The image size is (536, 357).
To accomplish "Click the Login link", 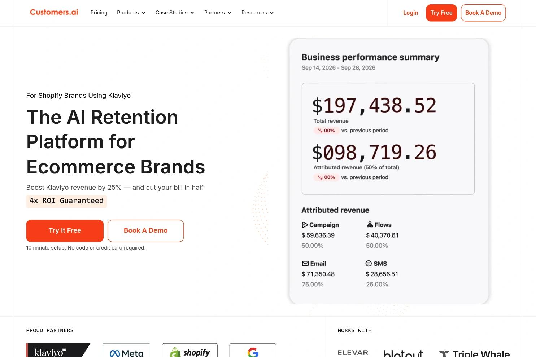I will pyautogui.click(x=410, y=13).
